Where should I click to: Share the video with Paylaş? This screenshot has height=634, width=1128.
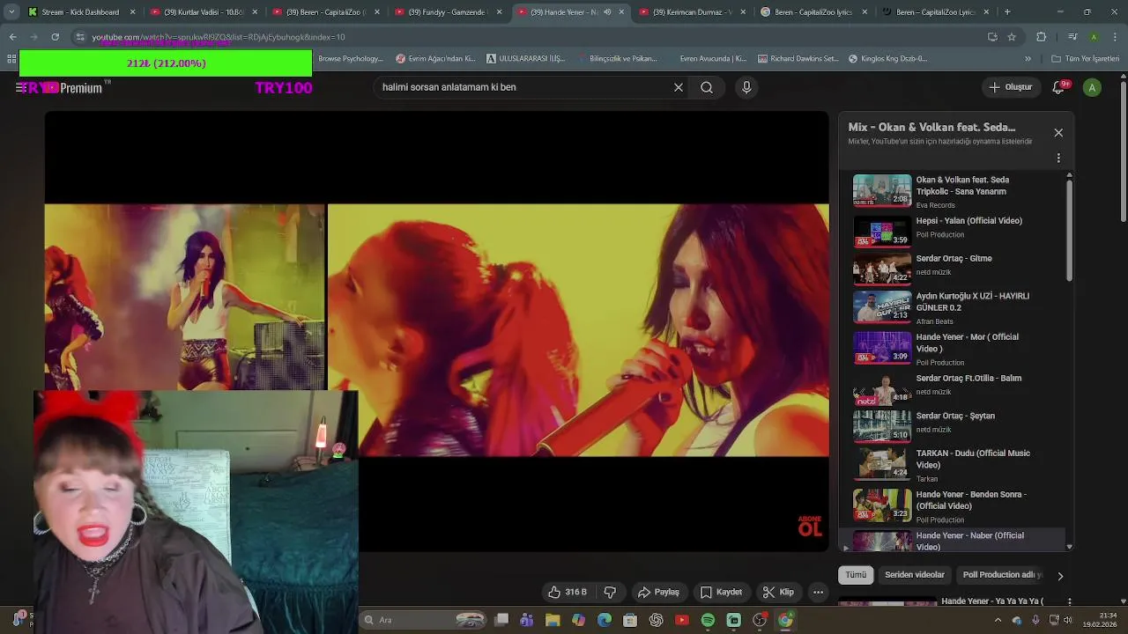click(x=658, y=592)
